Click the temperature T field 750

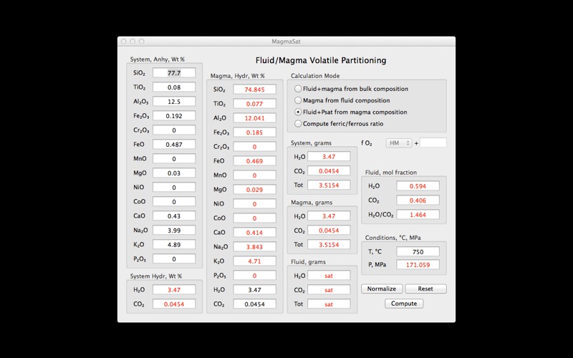pyautogui.click(x=418, y=252)
